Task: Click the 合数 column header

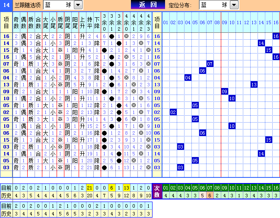Action: click(38, 22)
